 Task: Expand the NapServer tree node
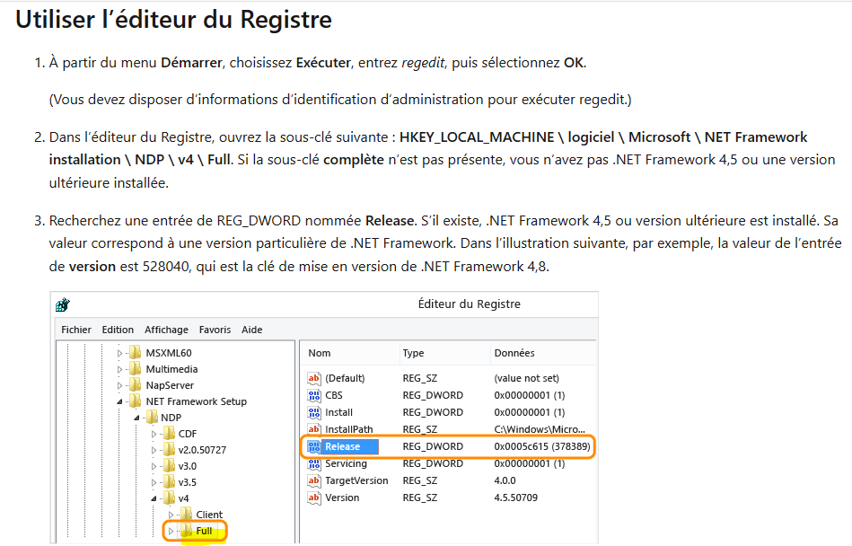119,386
